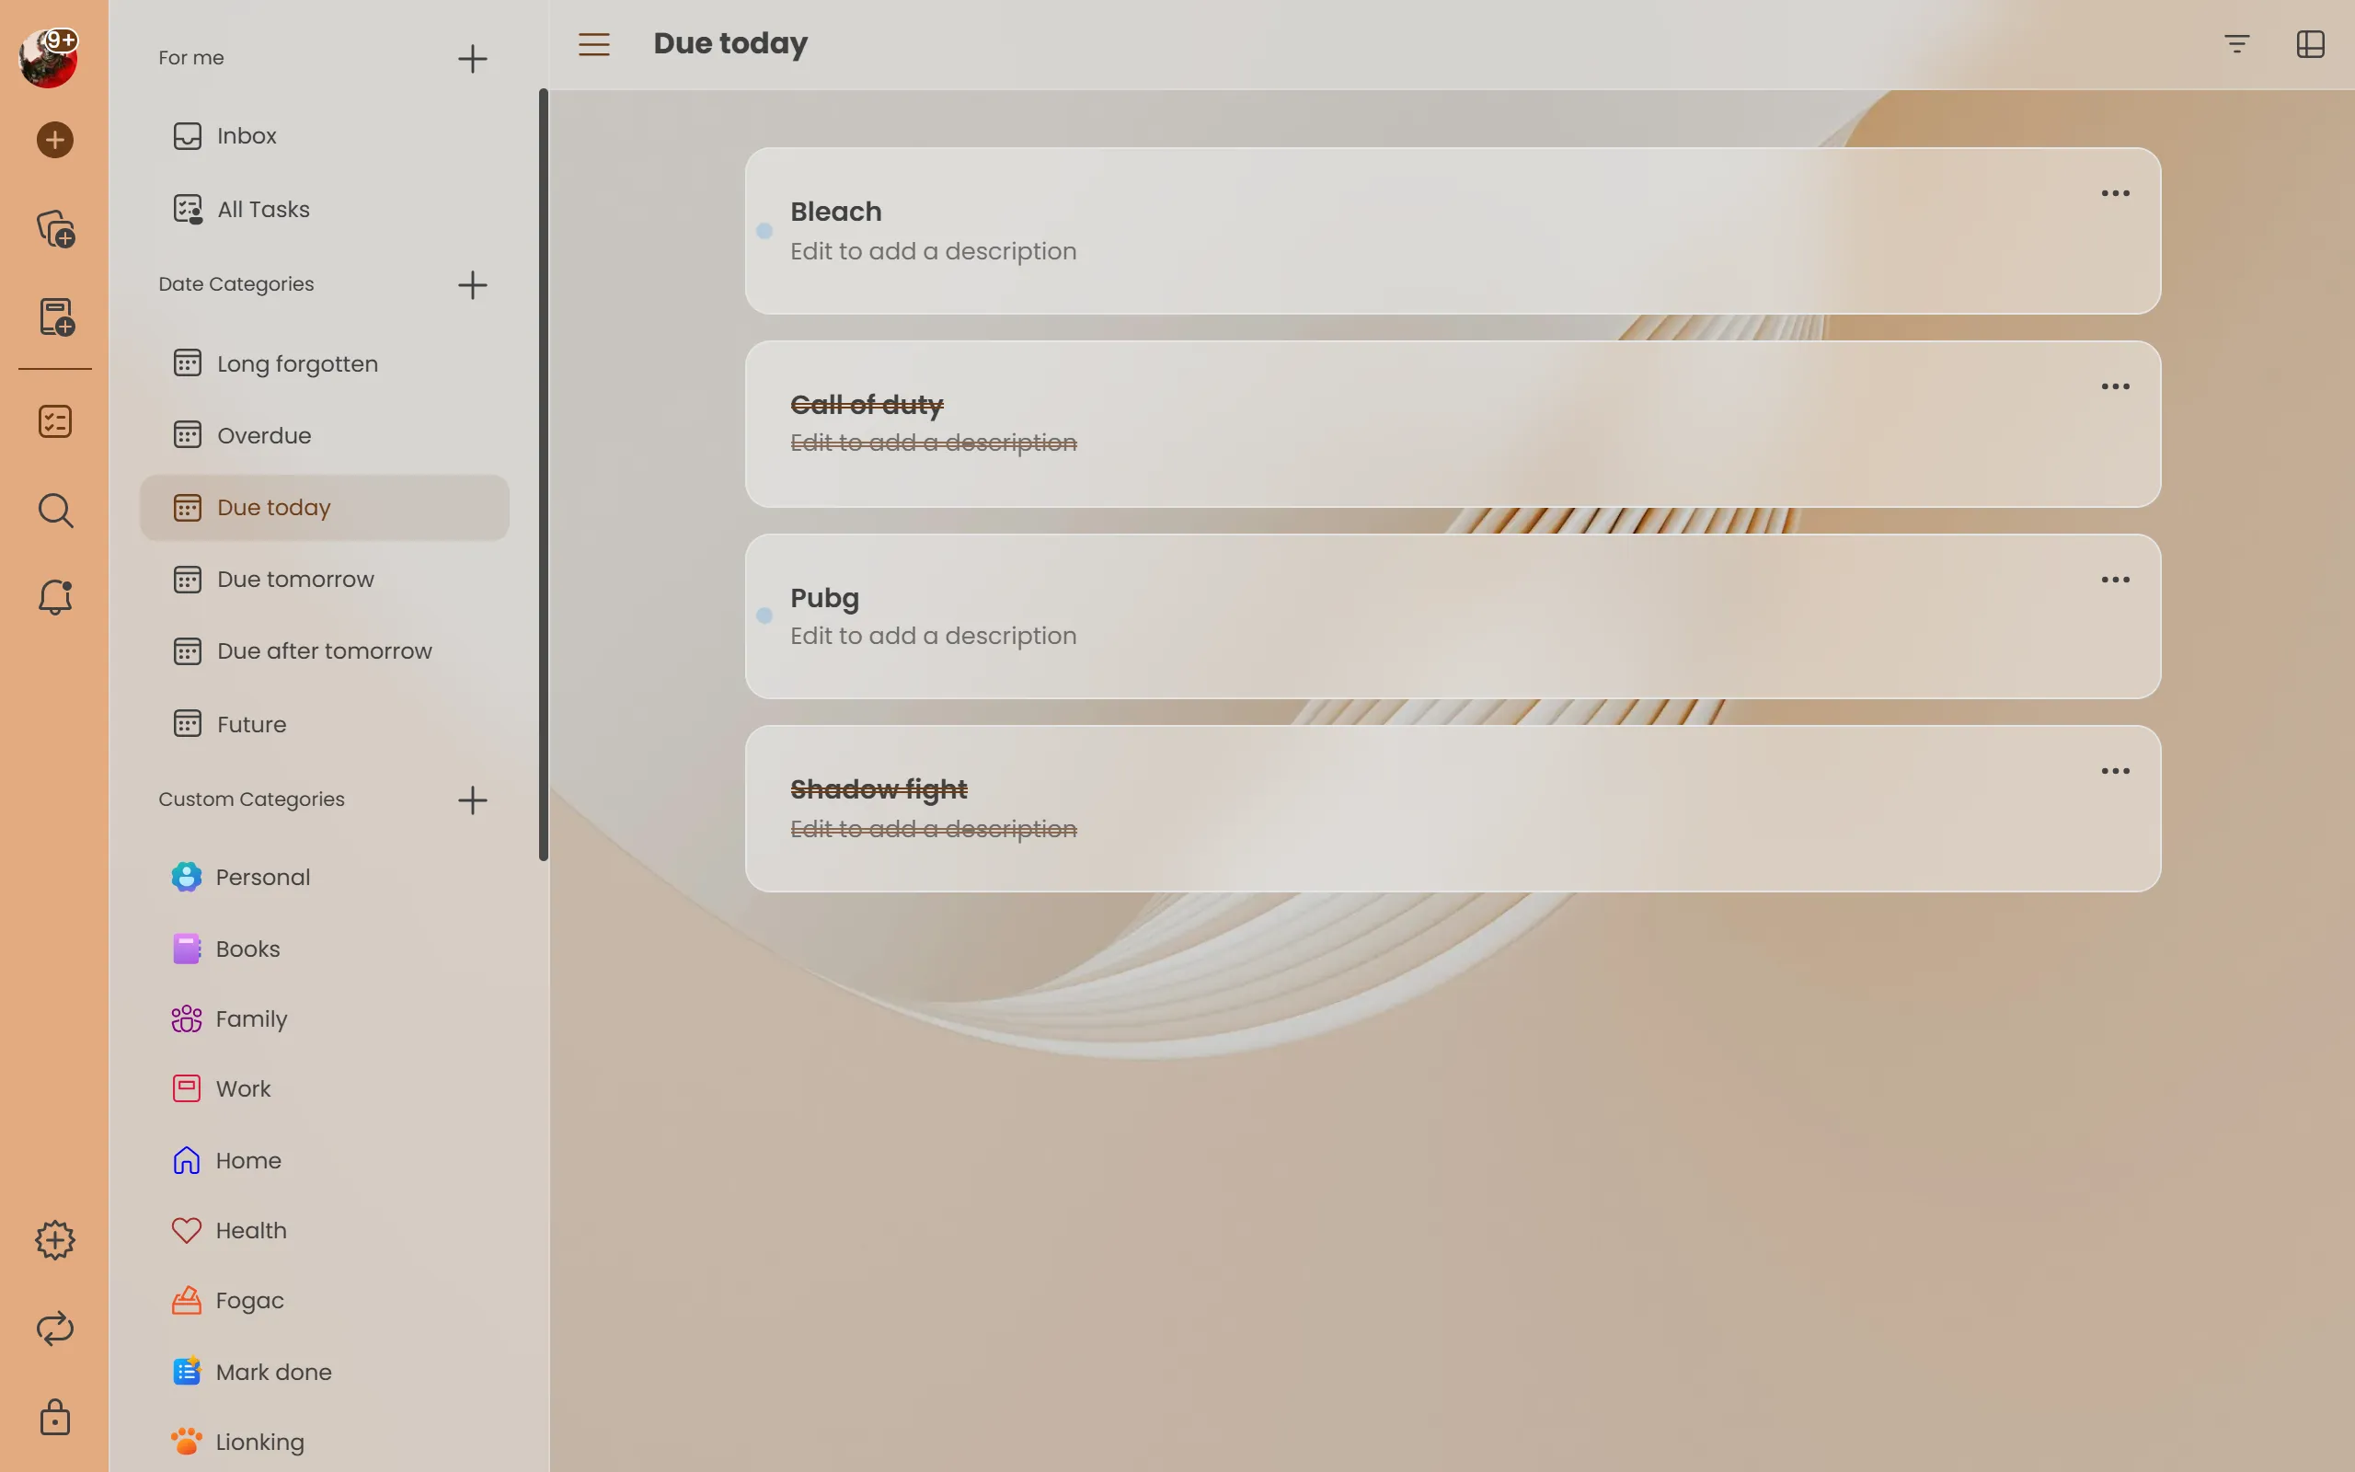Click the sync arrows icon
Image resolution: width=2355 pixels, height=1472 pixels.
(54, 1328)
